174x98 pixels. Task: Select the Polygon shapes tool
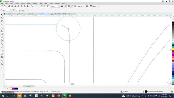point(2,40)
